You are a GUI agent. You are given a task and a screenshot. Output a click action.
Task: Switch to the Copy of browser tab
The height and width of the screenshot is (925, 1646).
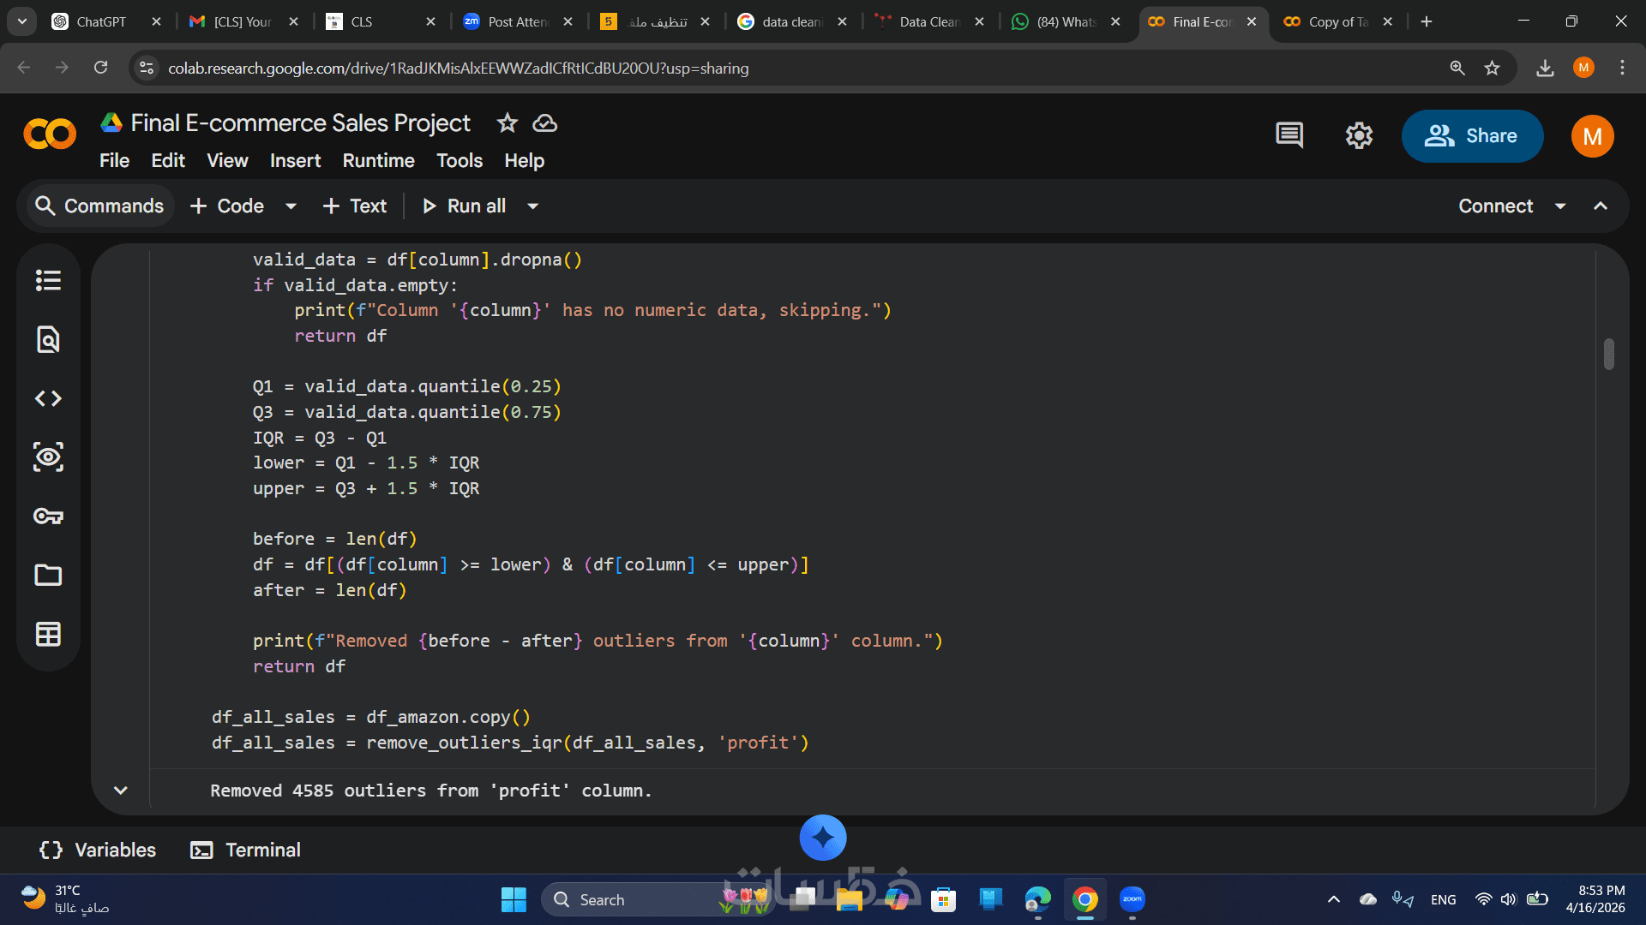[x=1337, y=21]
